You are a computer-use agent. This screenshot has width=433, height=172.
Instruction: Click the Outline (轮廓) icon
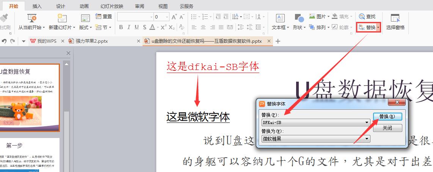pyautogui.click(x=334, y=27)
